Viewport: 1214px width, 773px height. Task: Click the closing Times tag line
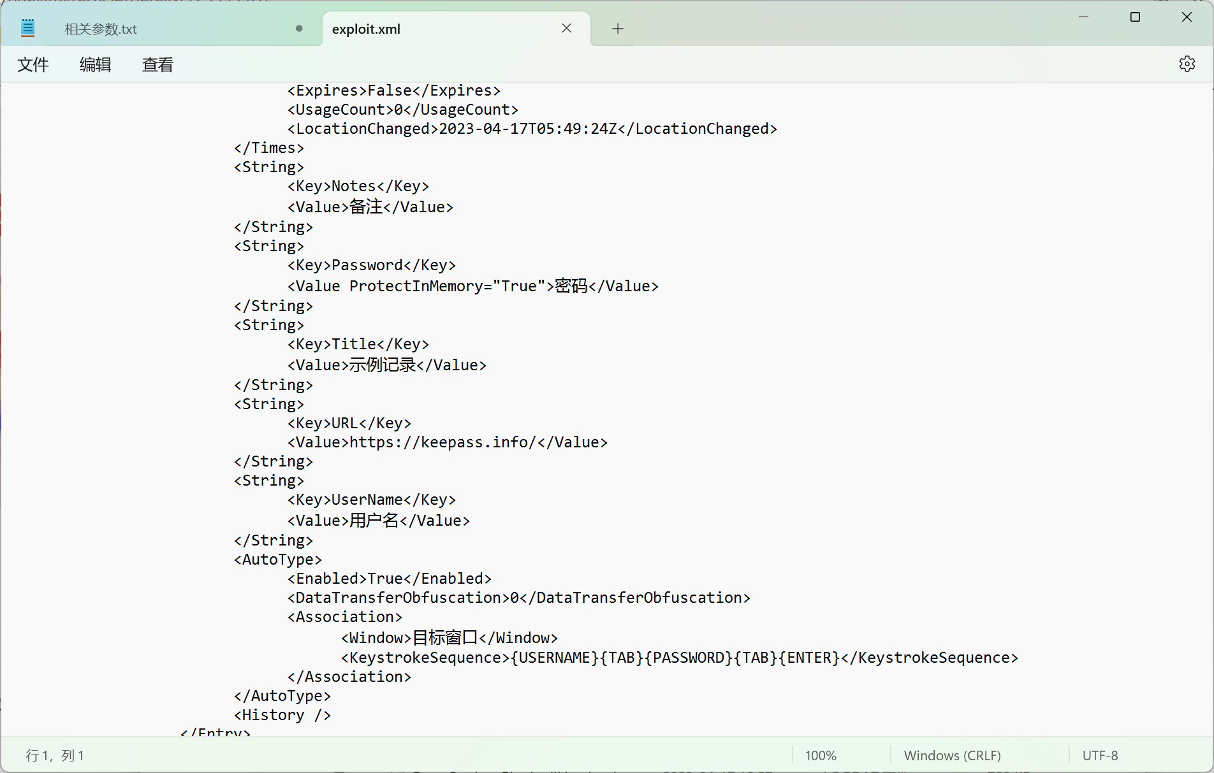(269, 148)
